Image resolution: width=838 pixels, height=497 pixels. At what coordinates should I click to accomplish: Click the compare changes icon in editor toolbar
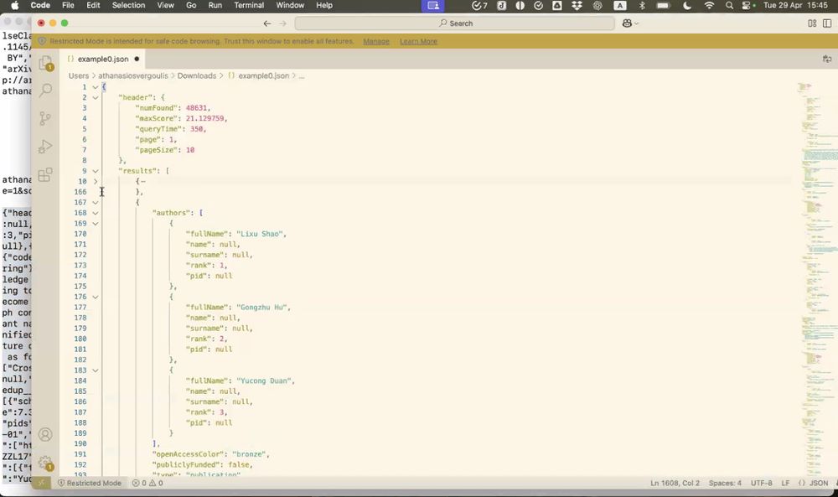click(x=826, y=59)
